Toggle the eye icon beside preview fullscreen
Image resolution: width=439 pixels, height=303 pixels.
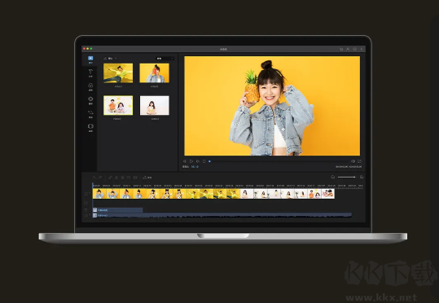(x=353, y=161)
